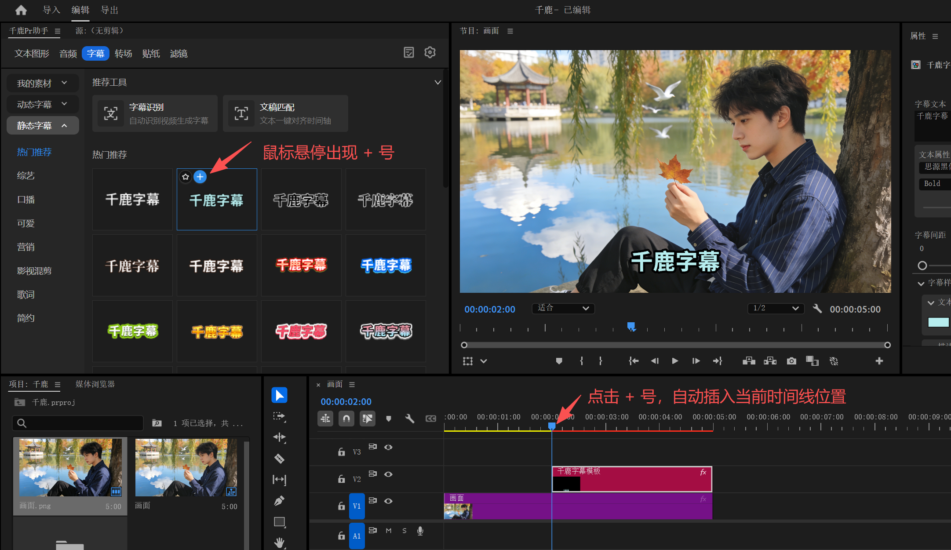Select the Razor tool in toolbar

pyautogui.click(x=279, y=459)
